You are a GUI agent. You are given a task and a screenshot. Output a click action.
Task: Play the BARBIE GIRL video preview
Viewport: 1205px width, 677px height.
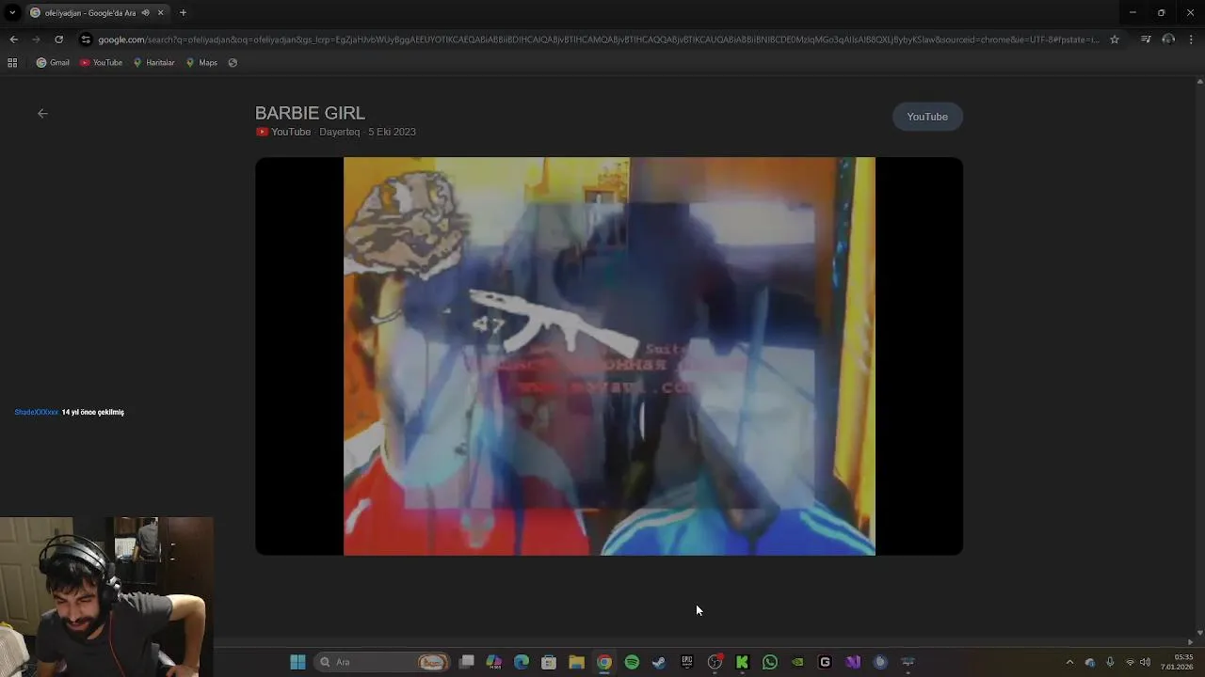[x=609, y=356]
